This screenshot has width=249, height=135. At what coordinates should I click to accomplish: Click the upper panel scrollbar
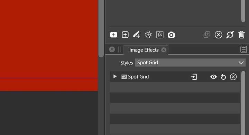pyautogui.click(x=243, y=11)
